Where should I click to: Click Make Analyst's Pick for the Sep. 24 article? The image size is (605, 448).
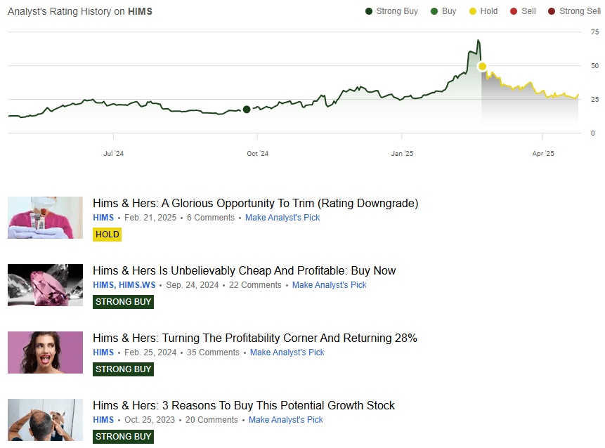[x=329, y=285]
